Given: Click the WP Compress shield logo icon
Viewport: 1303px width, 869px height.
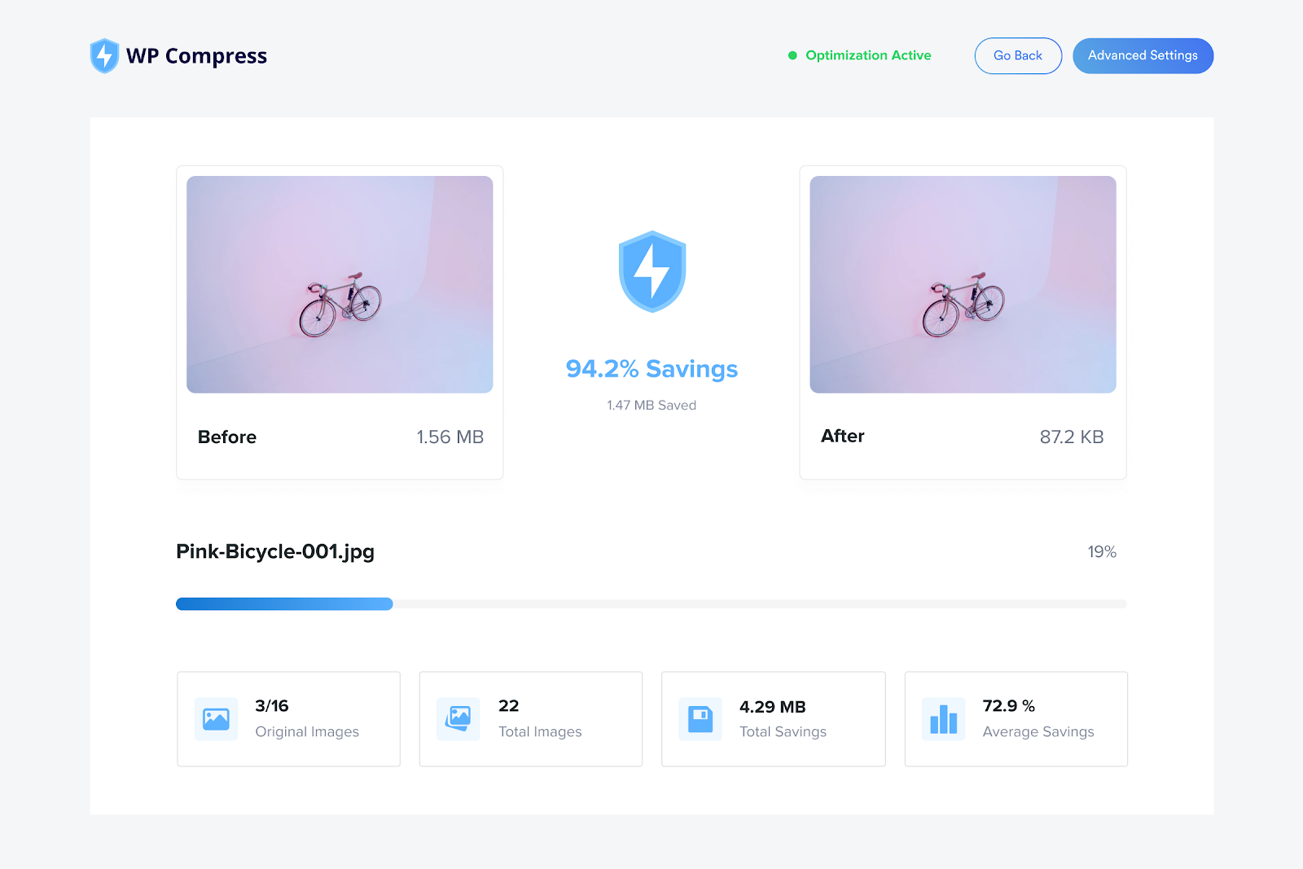Looking at the screenshot, I should [x=104, y=56].
